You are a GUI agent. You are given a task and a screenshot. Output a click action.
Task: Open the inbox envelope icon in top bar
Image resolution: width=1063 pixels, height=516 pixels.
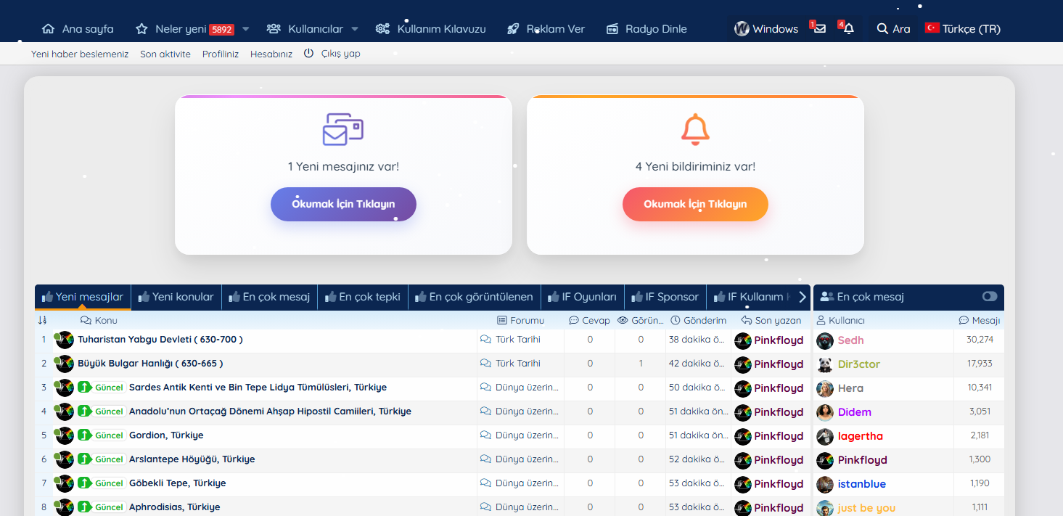pos(819,29)
